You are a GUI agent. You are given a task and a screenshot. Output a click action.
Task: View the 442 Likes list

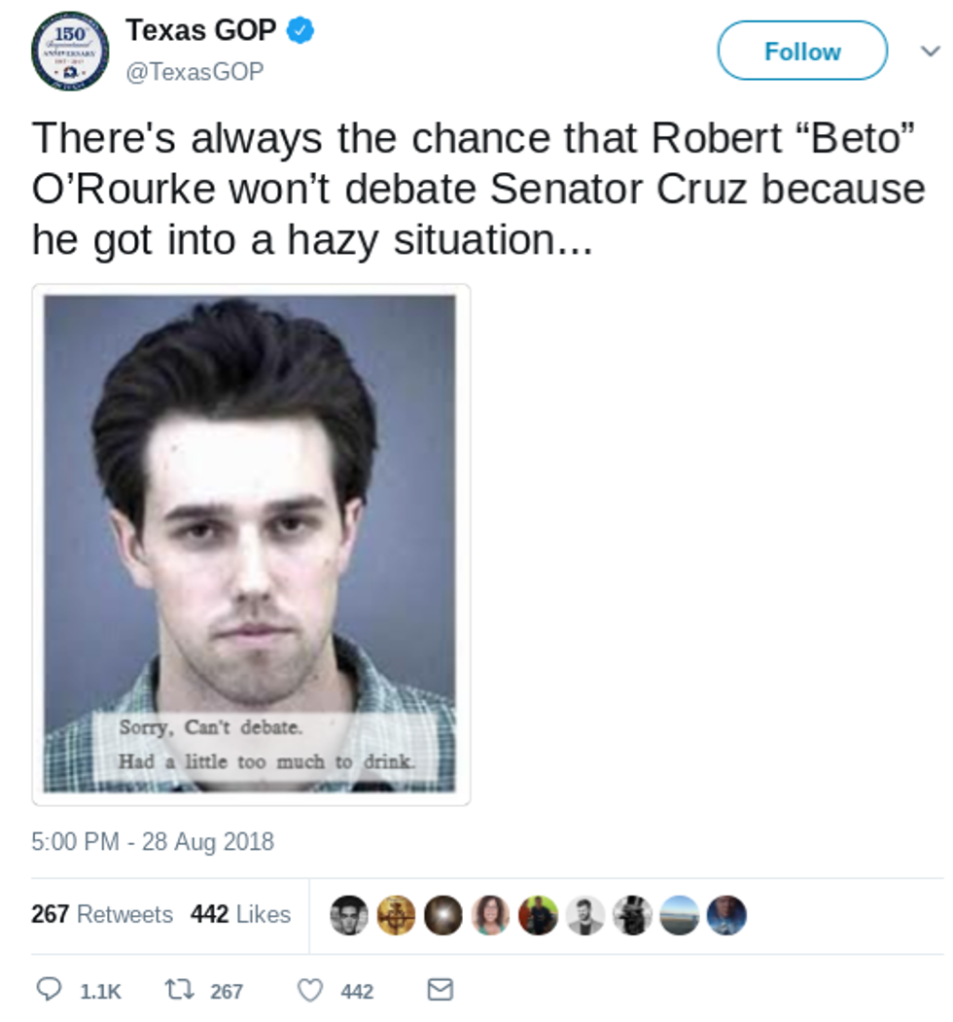[x=240, y=914]
